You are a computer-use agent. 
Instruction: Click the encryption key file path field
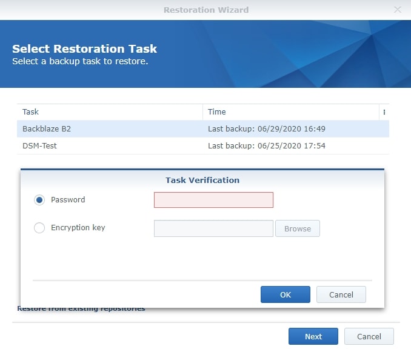point(213,228)
